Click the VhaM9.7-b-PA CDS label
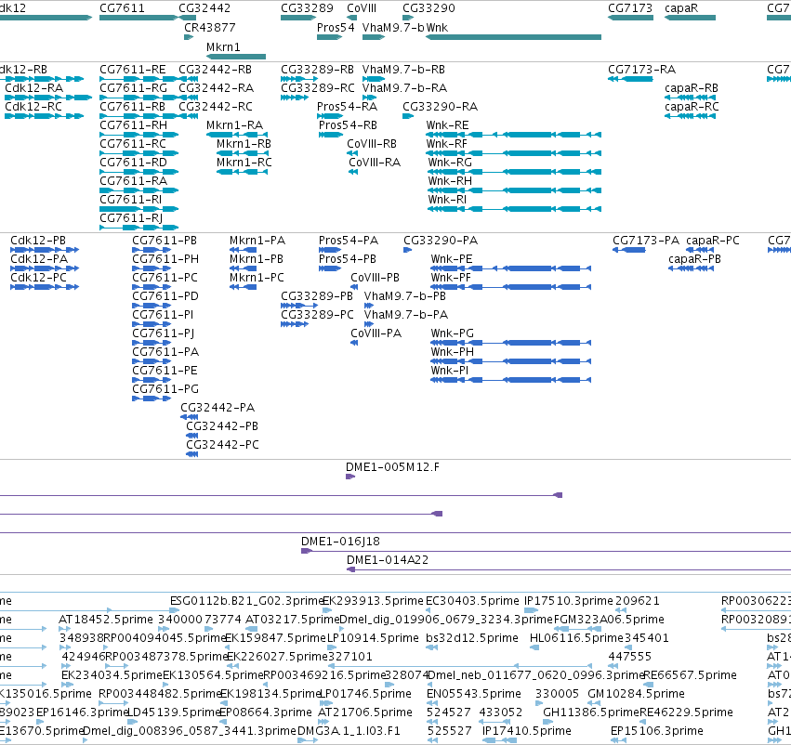791x745 pixels. click(x=406, y=315)
